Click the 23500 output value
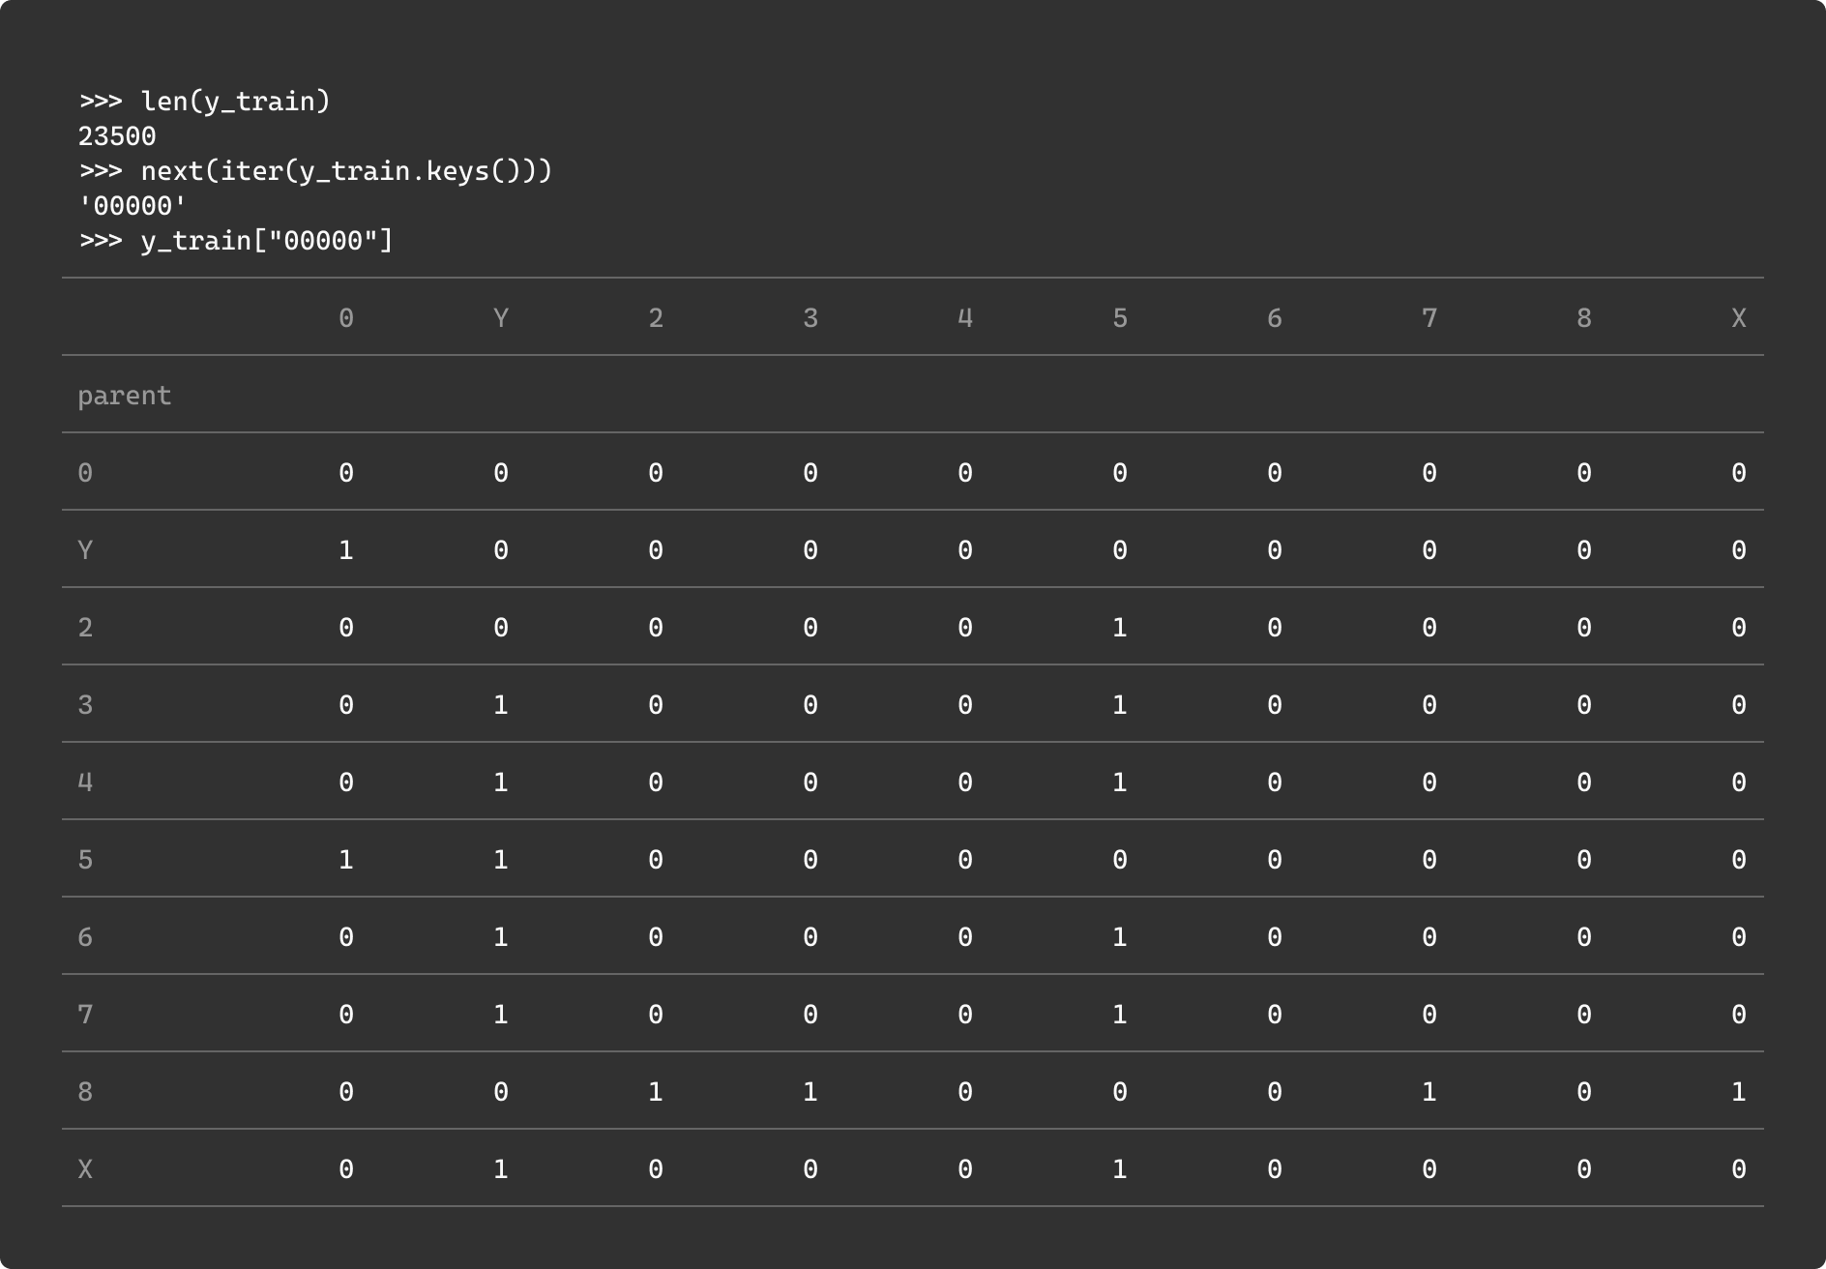1826x1269 pixels. (117, 136)
